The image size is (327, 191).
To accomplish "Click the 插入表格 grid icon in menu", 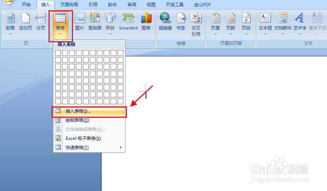I will 58,111.
